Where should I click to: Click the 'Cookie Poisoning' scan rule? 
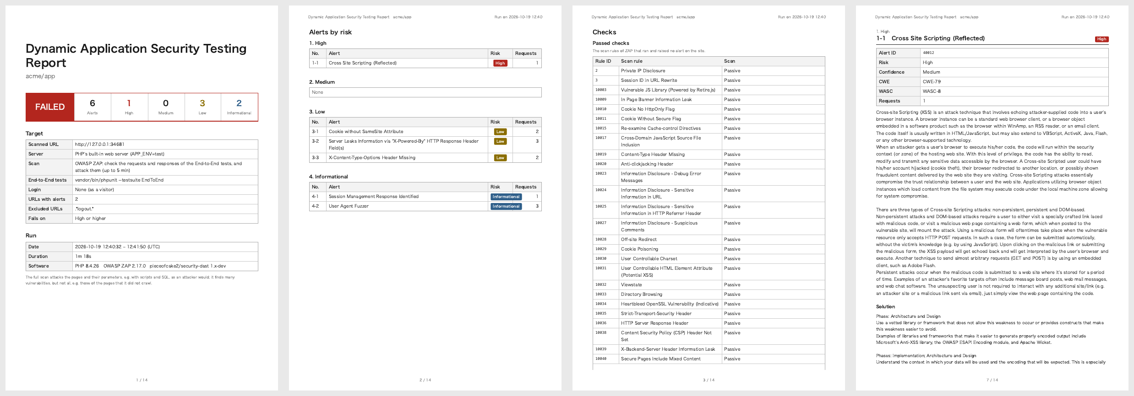[x=639, y=249]
